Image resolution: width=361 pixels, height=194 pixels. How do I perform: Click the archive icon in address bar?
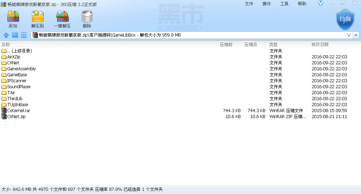coord(35,35)
